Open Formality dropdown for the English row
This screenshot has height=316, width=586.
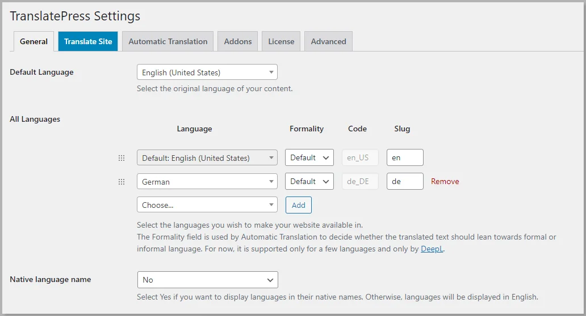coord(309,157)
